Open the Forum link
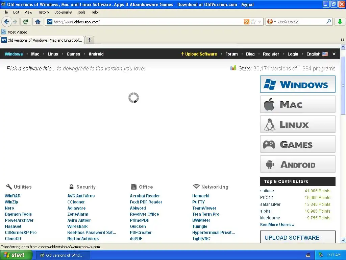The height and width of the screenshot is (260, 346). tap(231, 54)
